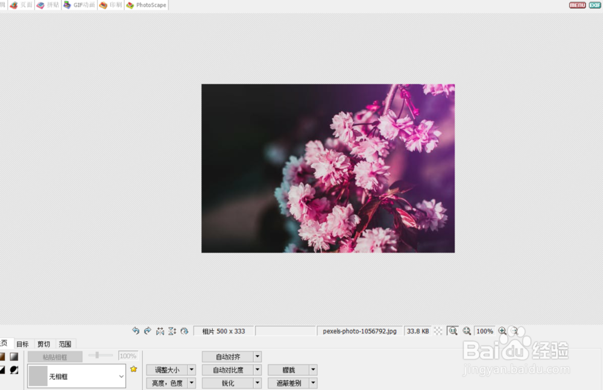Expand the 亮度,色度 dropdown arrow
Viewport: 603px width, 390px height.
(192, 383)
